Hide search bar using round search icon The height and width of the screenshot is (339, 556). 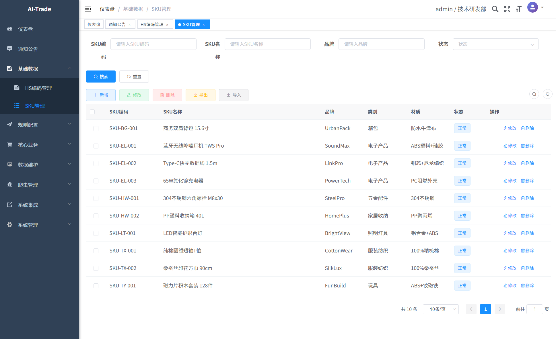coord(534,94)
